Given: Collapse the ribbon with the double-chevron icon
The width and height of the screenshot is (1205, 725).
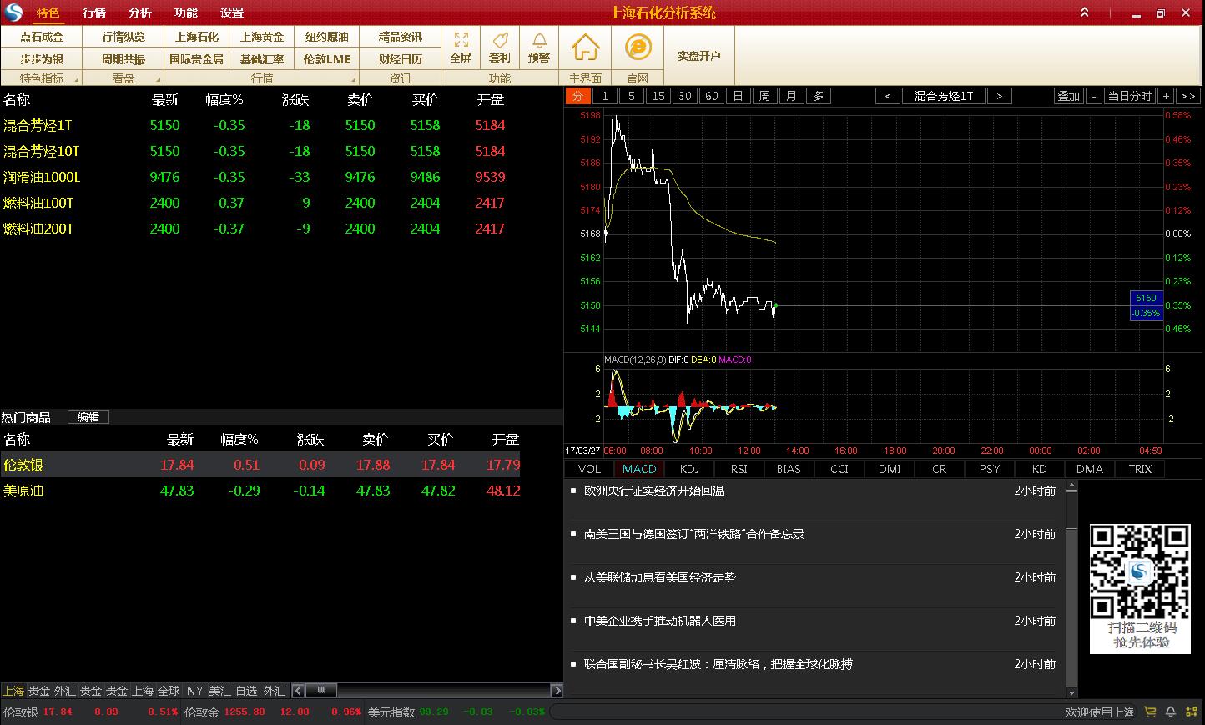Looking at the screenshot, I should (x=1084, y=13).
